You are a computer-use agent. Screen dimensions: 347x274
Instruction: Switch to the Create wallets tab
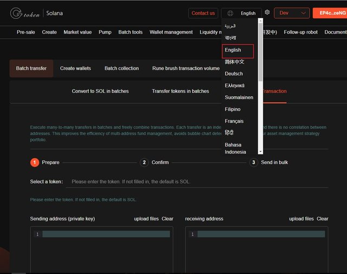75,69
